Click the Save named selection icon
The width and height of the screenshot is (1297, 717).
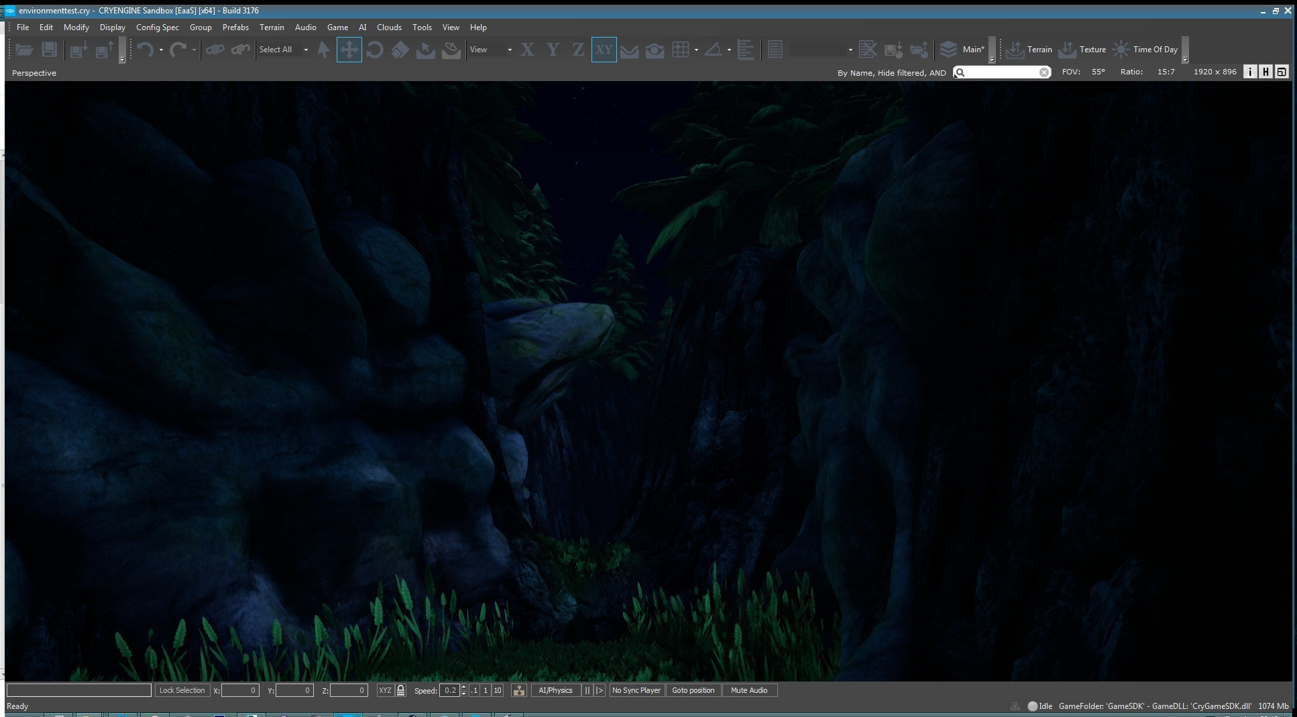click(893, 50)
